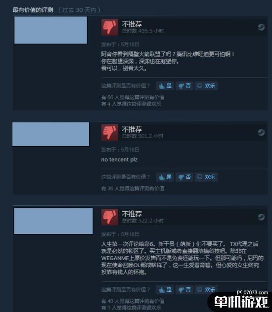The image size is (272, 312).
Task: Vote 否 on the third review
Action: 184,290
